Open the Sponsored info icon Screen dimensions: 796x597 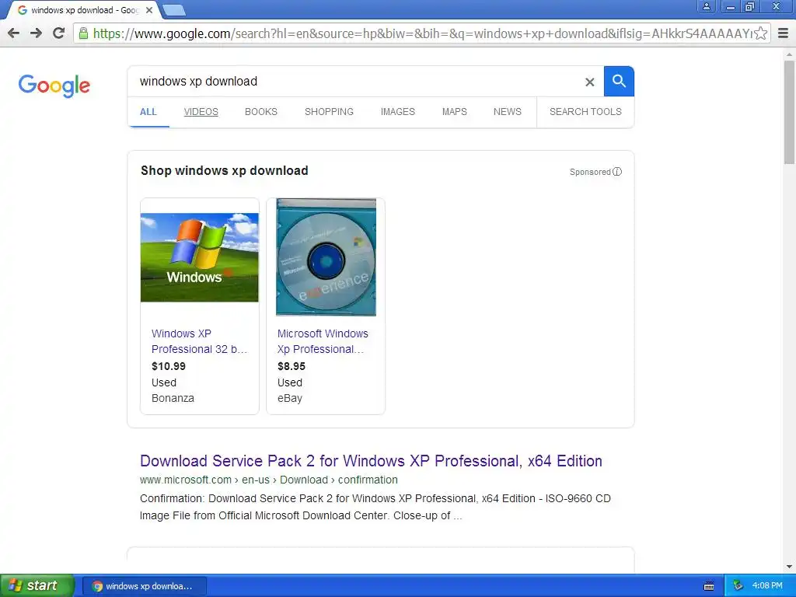point(617,172)
